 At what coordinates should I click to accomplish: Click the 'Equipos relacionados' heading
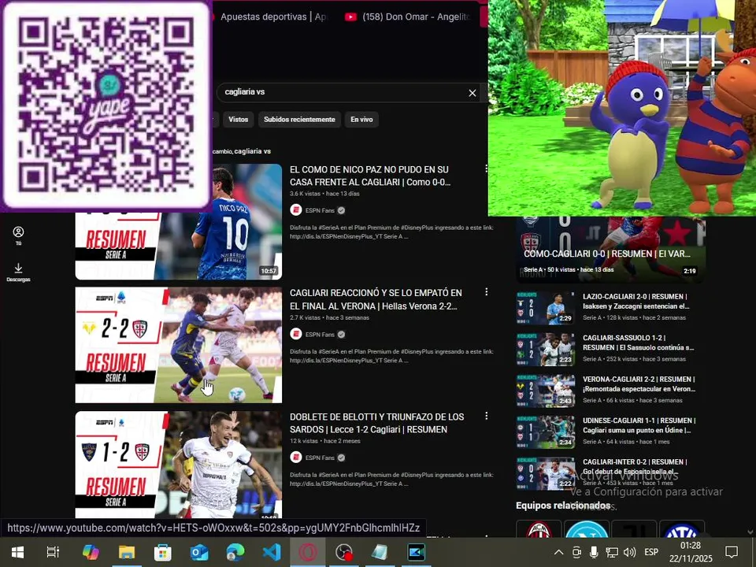tap(563, 506)
